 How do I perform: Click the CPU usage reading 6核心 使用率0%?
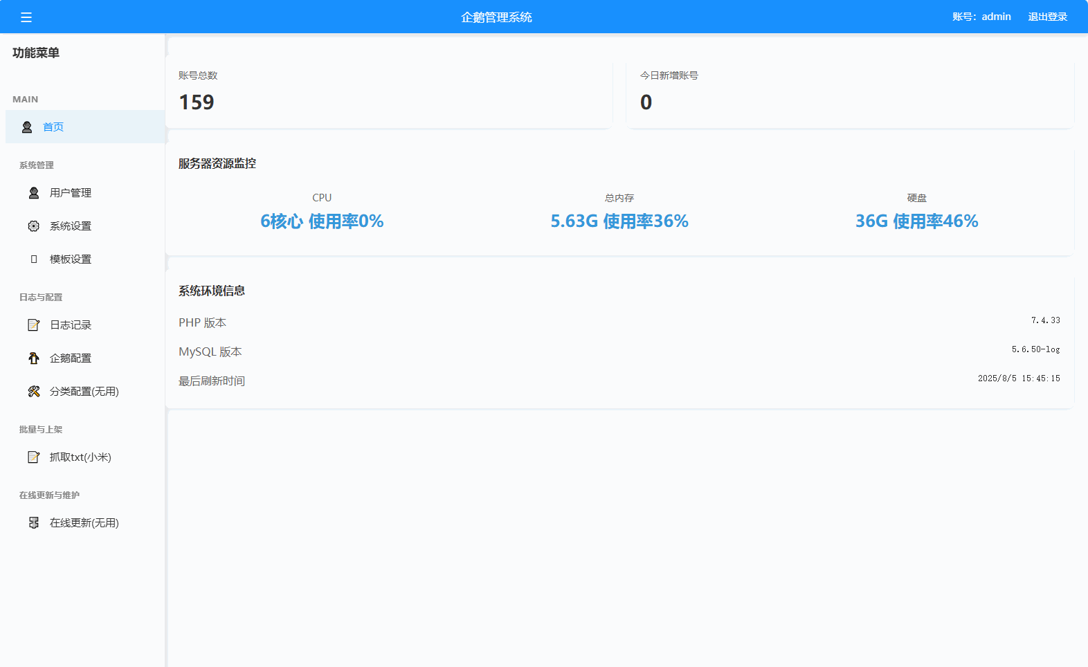(322, 221)
